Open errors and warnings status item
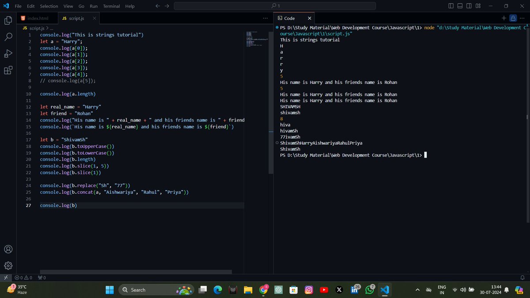530x298 pixels. coord(23,278)
